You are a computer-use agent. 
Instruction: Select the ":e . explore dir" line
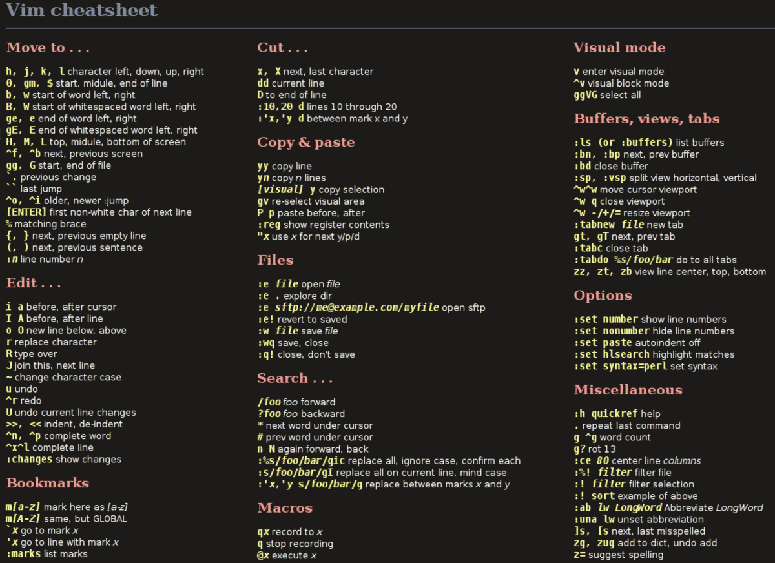[294, 296]
